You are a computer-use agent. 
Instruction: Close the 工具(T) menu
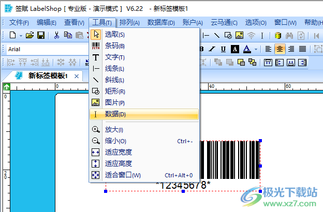[102, 22]
